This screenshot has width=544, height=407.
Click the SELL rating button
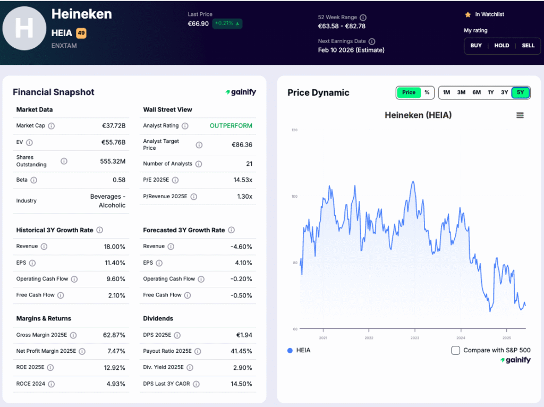528,46
